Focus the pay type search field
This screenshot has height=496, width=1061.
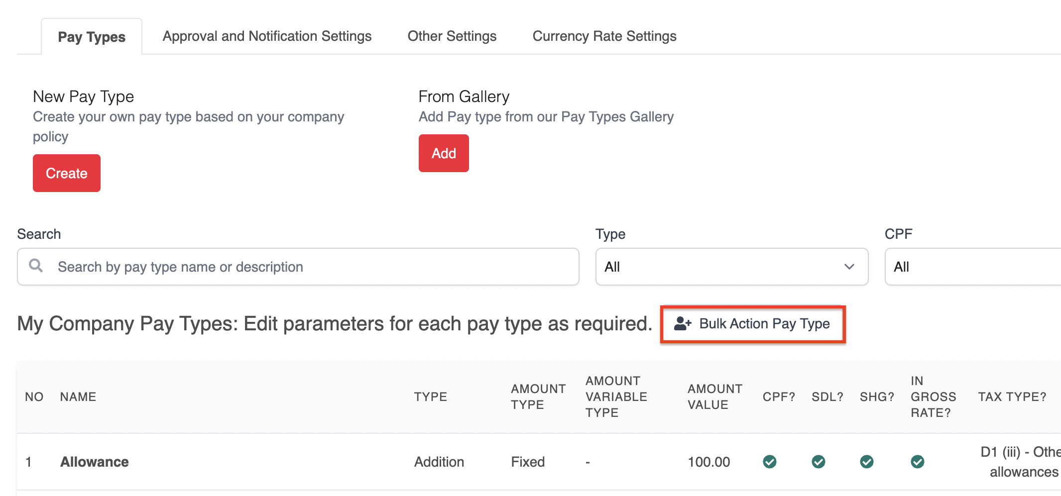pos(309,267)
